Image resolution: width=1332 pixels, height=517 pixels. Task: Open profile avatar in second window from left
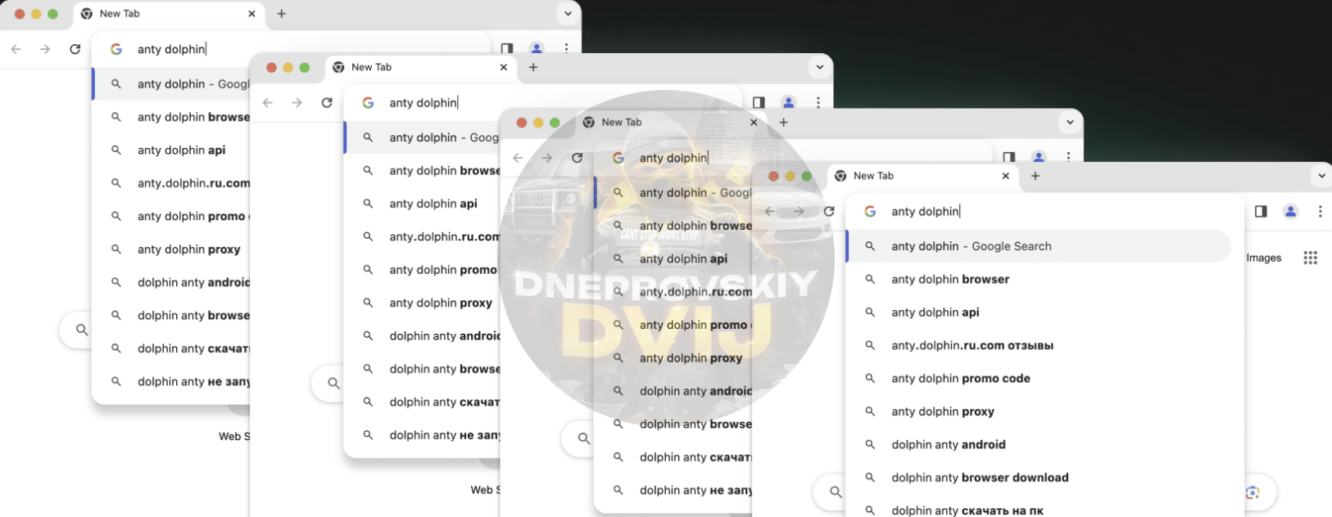point(788,102)
